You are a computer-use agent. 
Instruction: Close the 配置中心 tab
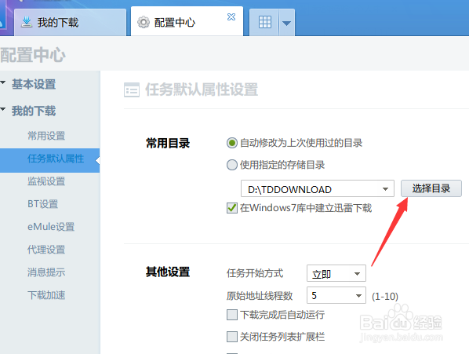pos(231,16)
